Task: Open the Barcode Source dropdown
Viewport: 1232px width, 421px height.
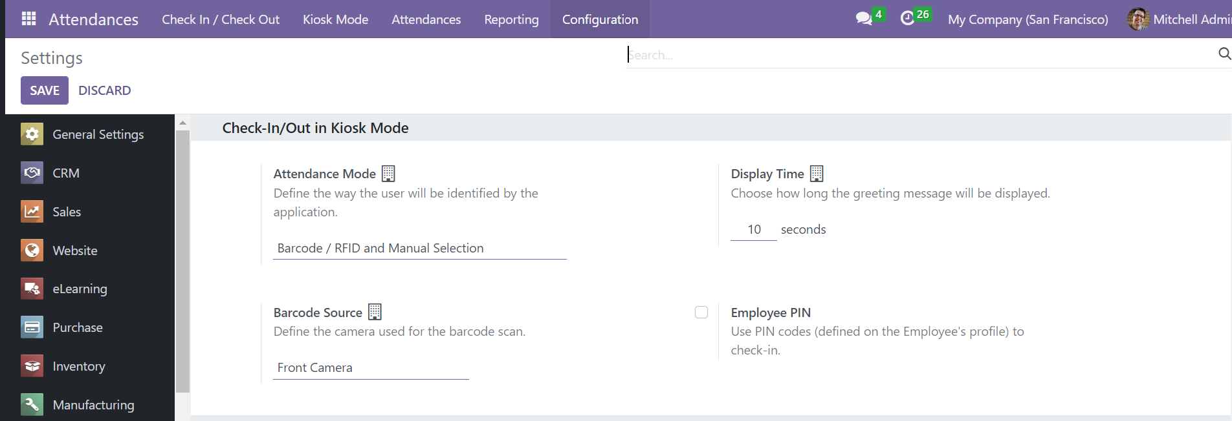Action: (371, 368)
